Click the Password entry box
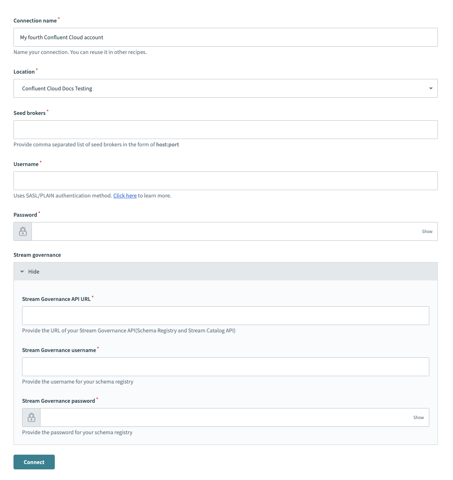Screen dimensions: 453x480 pyautogui.click(x=229, y=231)
